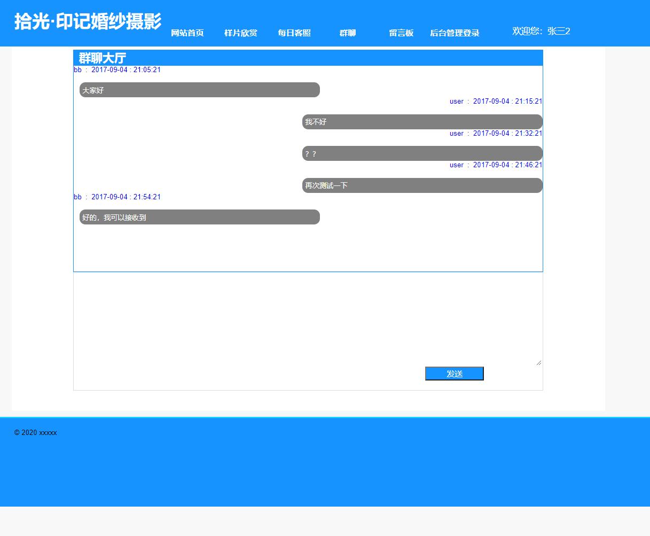Select the 群聊 menu item
The width and height of the screenshot is (650, 536).
(347, 33)
